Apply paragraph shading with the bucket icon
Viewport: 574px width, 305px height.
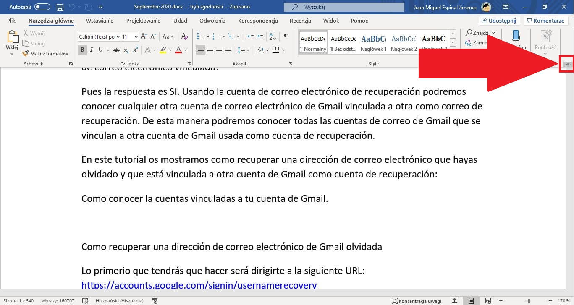[260, 50]
